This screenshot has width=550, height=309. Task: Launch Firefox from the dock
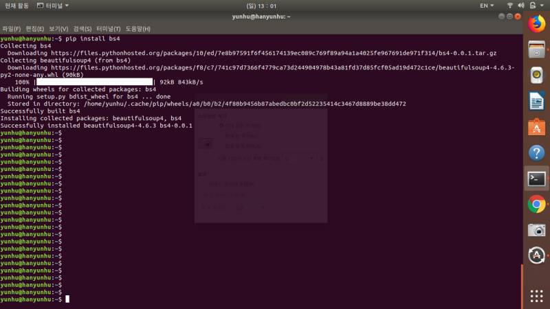pos(536,24)
